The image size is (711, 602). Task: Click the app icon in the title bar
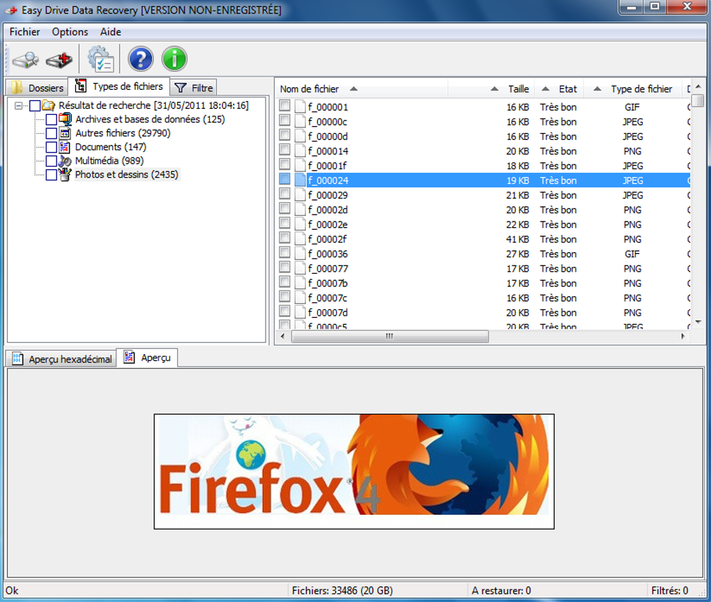pyautogui.click(x=11, y=10)
